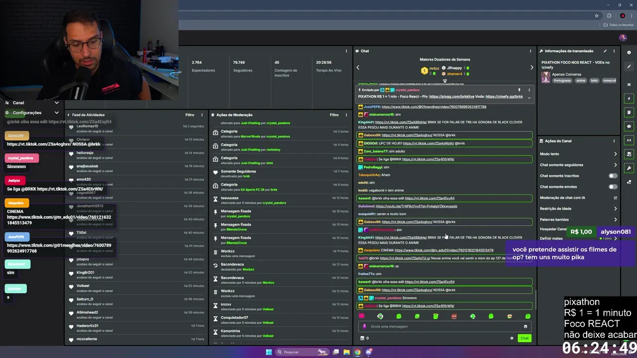Screen dimensions: 637x358
Task: Open chat settings gear icon
Action: coord(512,338)
